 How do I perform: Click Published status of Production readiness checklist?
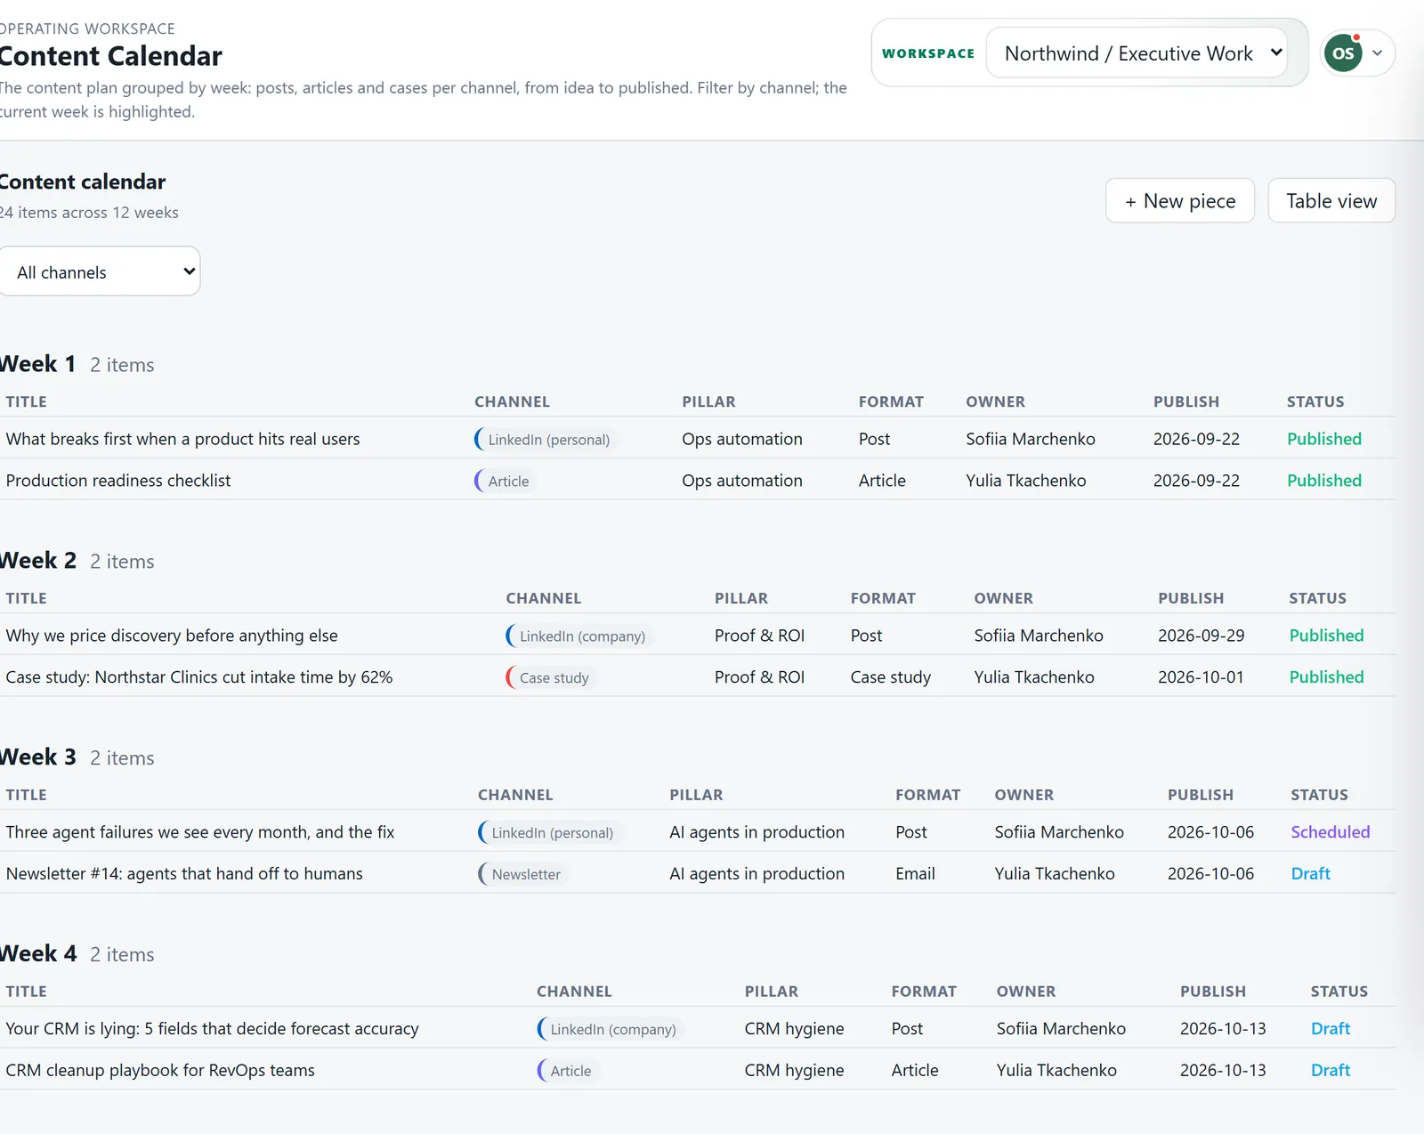tap(1323, 481)
